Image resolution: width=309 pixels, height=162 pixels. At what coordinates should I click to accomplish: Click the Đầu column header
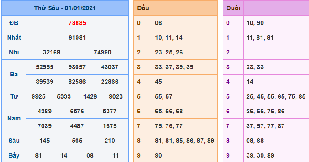pos(143,8)
